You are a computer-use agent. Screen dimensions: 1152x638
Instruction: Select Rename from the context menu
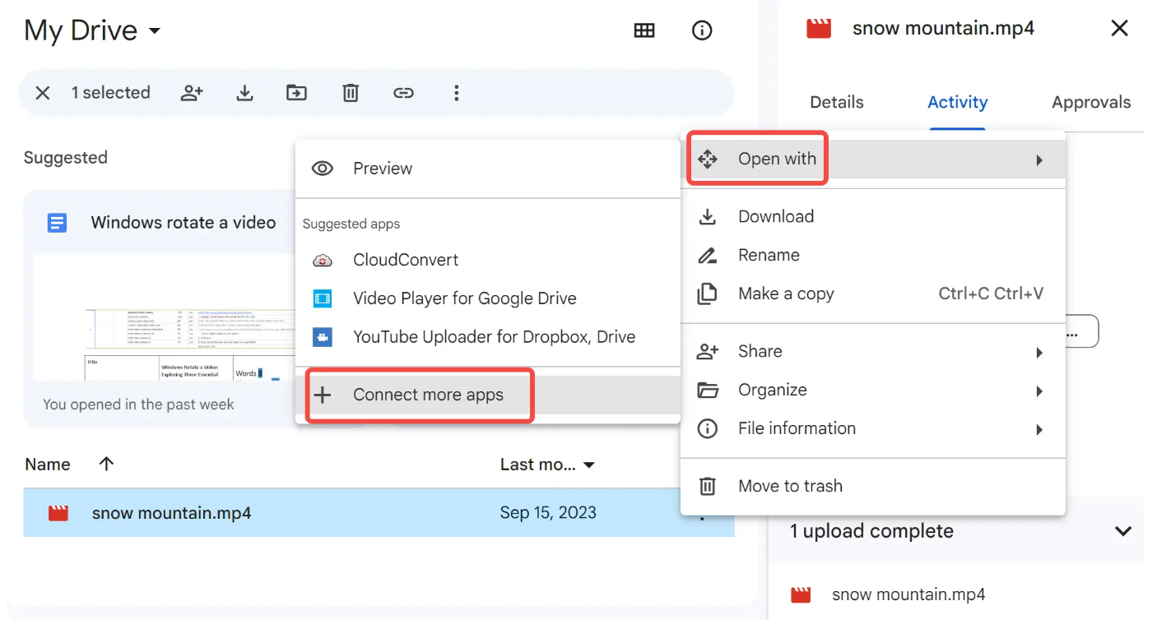tap(768, 255)
